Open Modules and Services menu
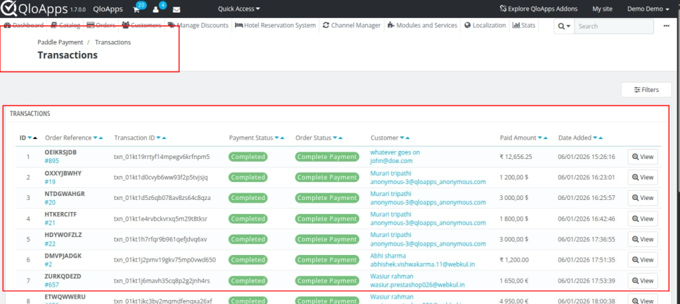Image resolution: width=680 pixels, height=304 pixels. coord(422,26)
